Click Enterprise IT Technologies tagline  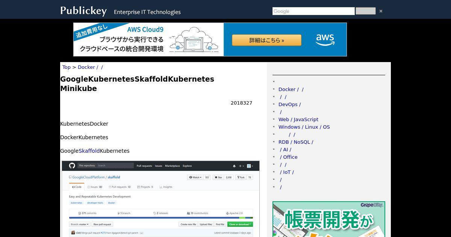click(x=147, y=12)
